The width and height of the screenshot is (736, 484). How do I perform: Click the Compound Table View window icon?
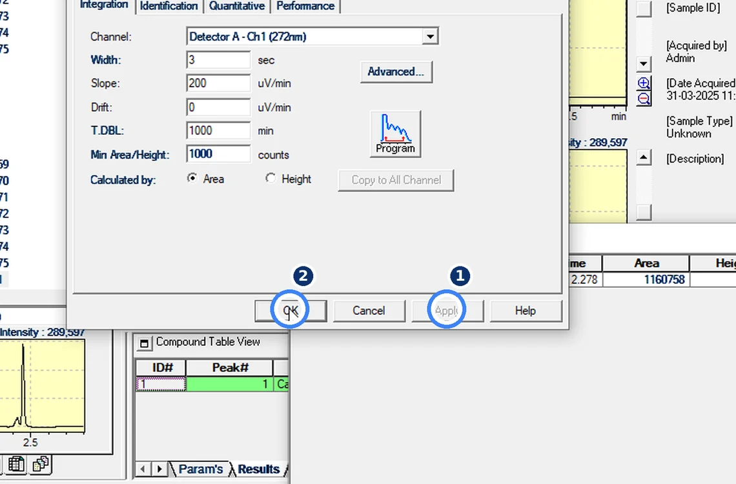click(x=145, y=343)
